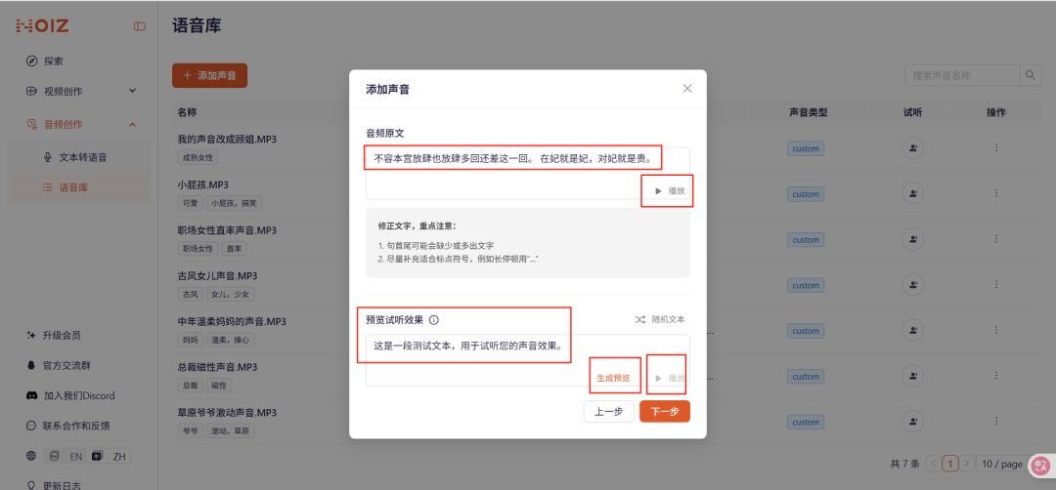Viewport: 1056px width, 490px height.
Task: Click next page arrow
Action: 967,464
